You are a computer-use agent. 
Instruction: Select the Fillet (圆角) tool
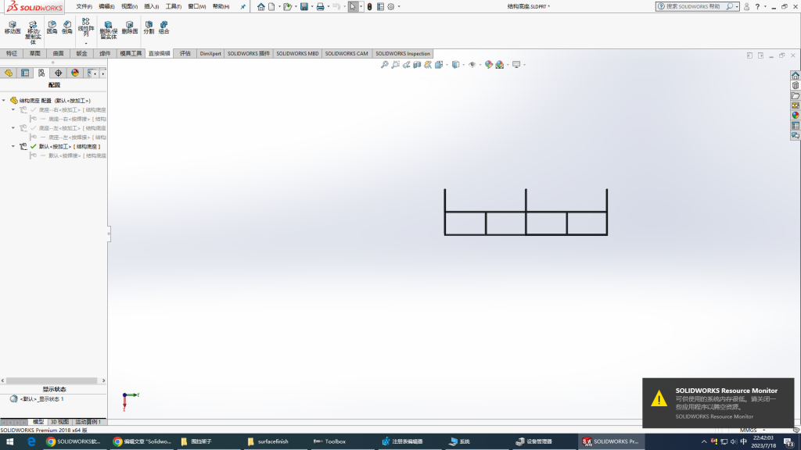[x=52, y=27]
